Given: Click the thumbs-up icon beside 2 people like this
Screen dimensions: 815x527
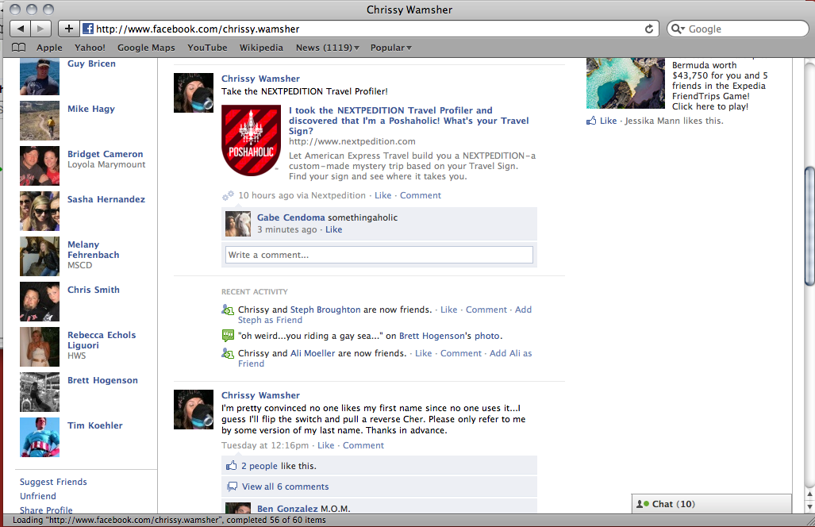Looking at the screenshot, I should tap(231, 466).
